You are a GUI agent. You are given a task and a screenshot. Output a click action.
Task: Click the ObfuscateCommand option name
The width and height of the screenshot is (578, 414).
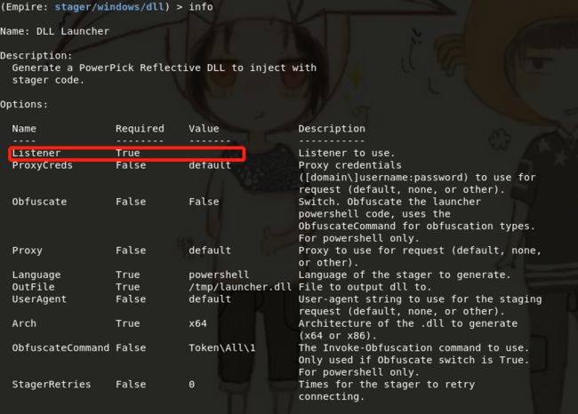60,347
